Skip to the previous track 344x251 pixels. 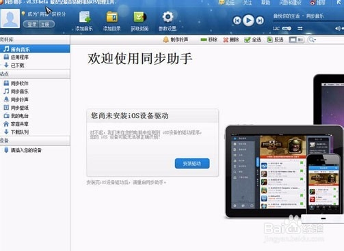tap(237, 20)
